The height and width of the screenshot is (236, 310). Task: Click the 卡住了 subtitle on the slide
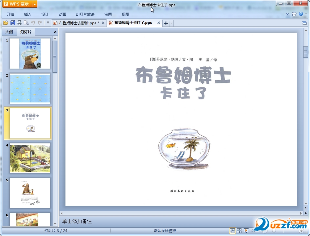(x=183, y=93)
